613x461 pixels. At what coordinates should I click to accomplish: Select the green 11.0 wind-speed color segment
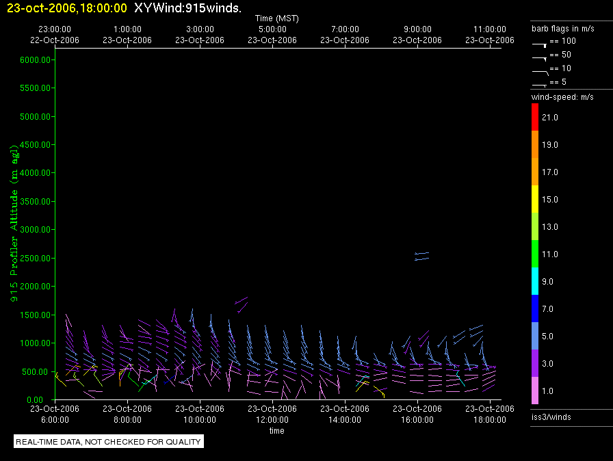coord(535,254)
